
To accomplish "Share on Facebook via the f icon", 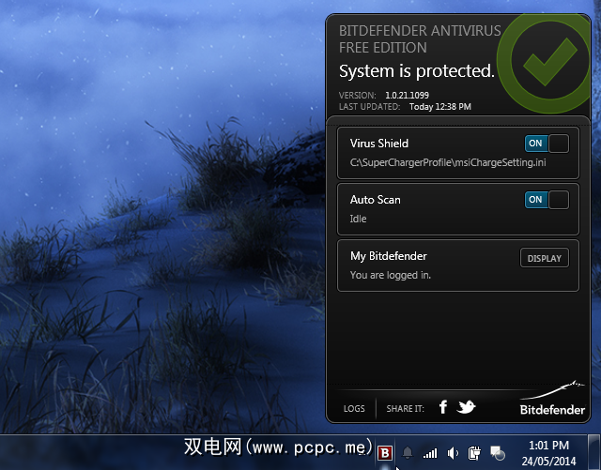I will [443, 407].
